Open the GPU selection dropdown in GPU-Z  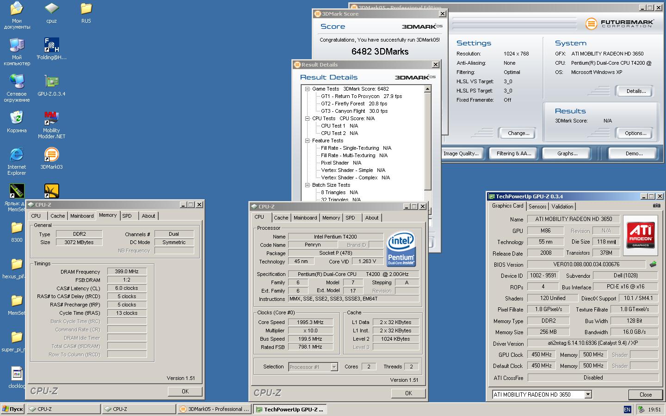(x=588, y=394)
